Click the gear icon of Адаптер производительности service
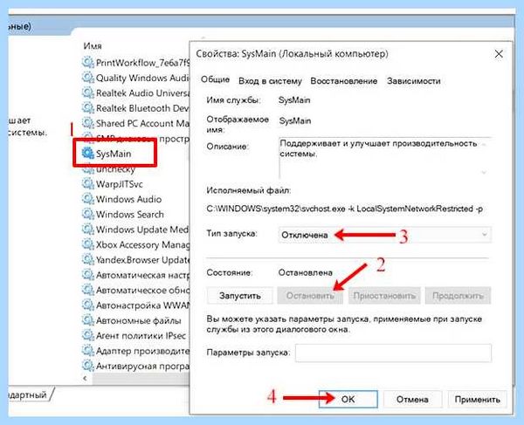 click(x=88, y=351)
